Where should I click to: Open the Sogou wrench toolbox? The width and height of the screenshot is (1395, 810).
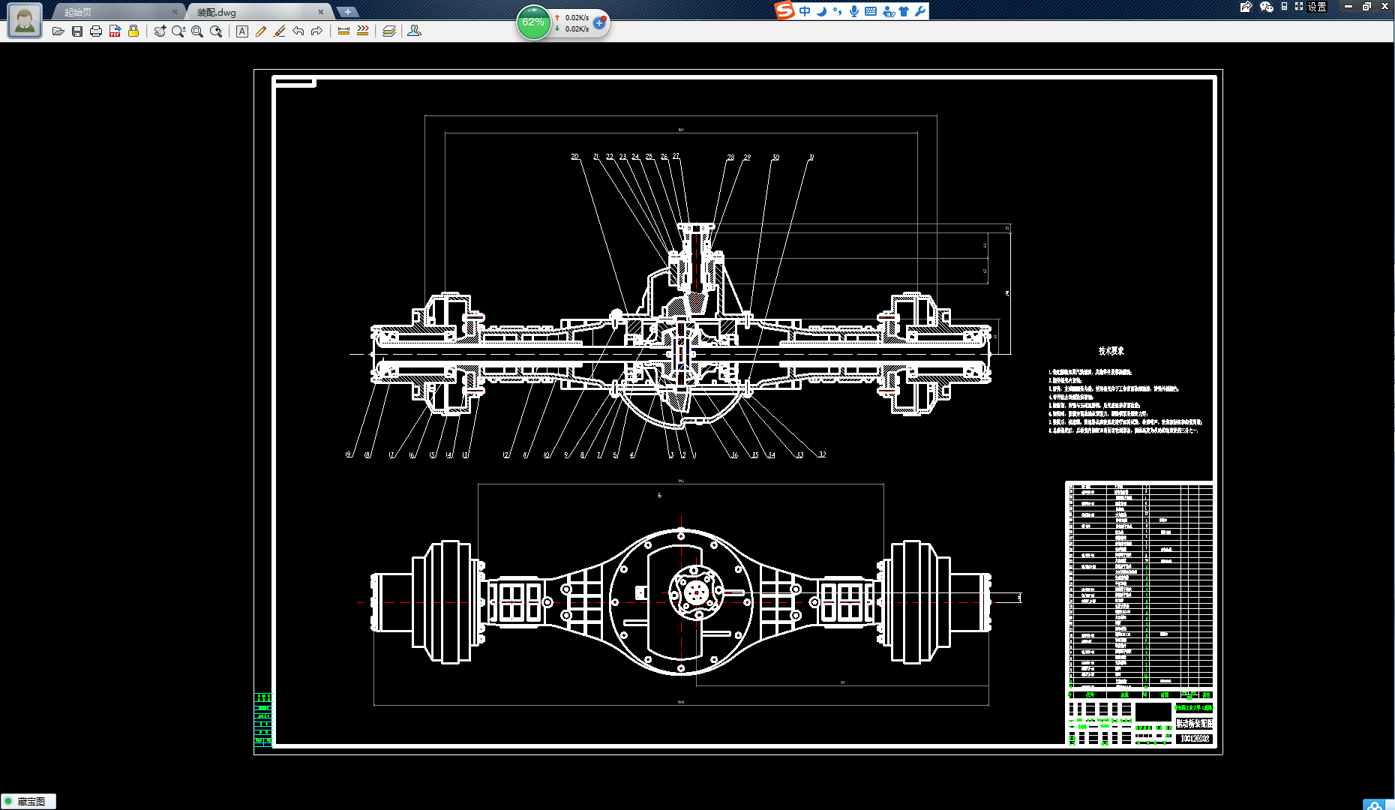point(920,11)
